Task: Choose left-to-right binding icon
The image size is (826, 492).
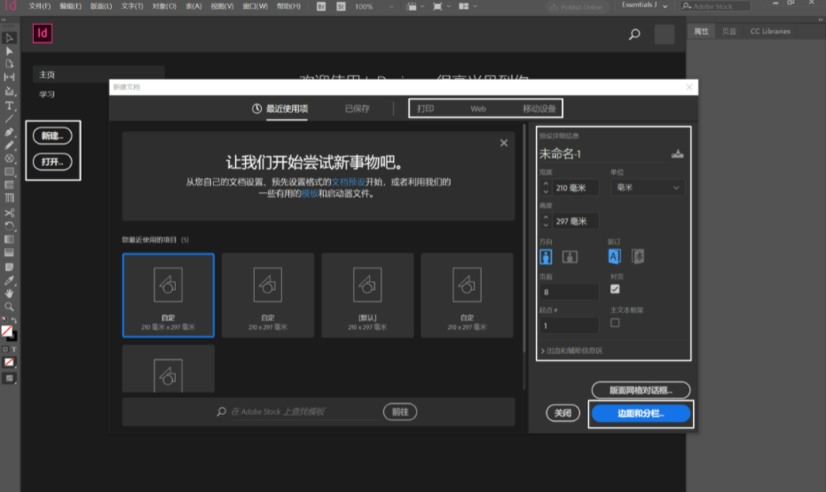Action: pyautogui.click(x=614, y=256)
